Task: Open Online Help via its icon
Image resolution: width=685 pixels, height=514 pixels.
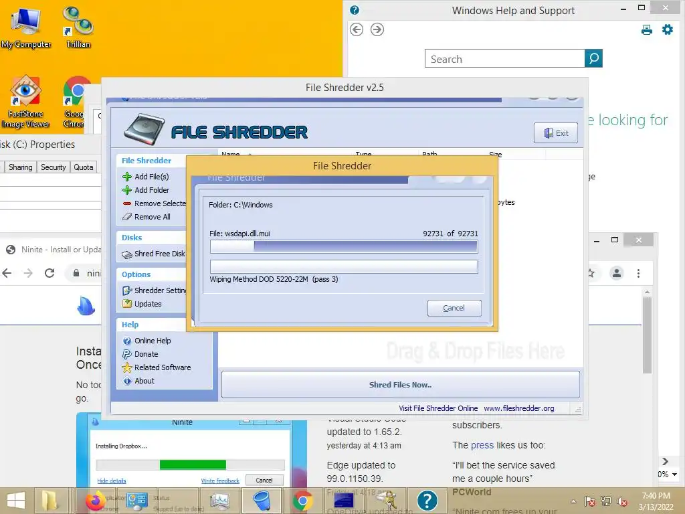Action: tap(127, 341)
